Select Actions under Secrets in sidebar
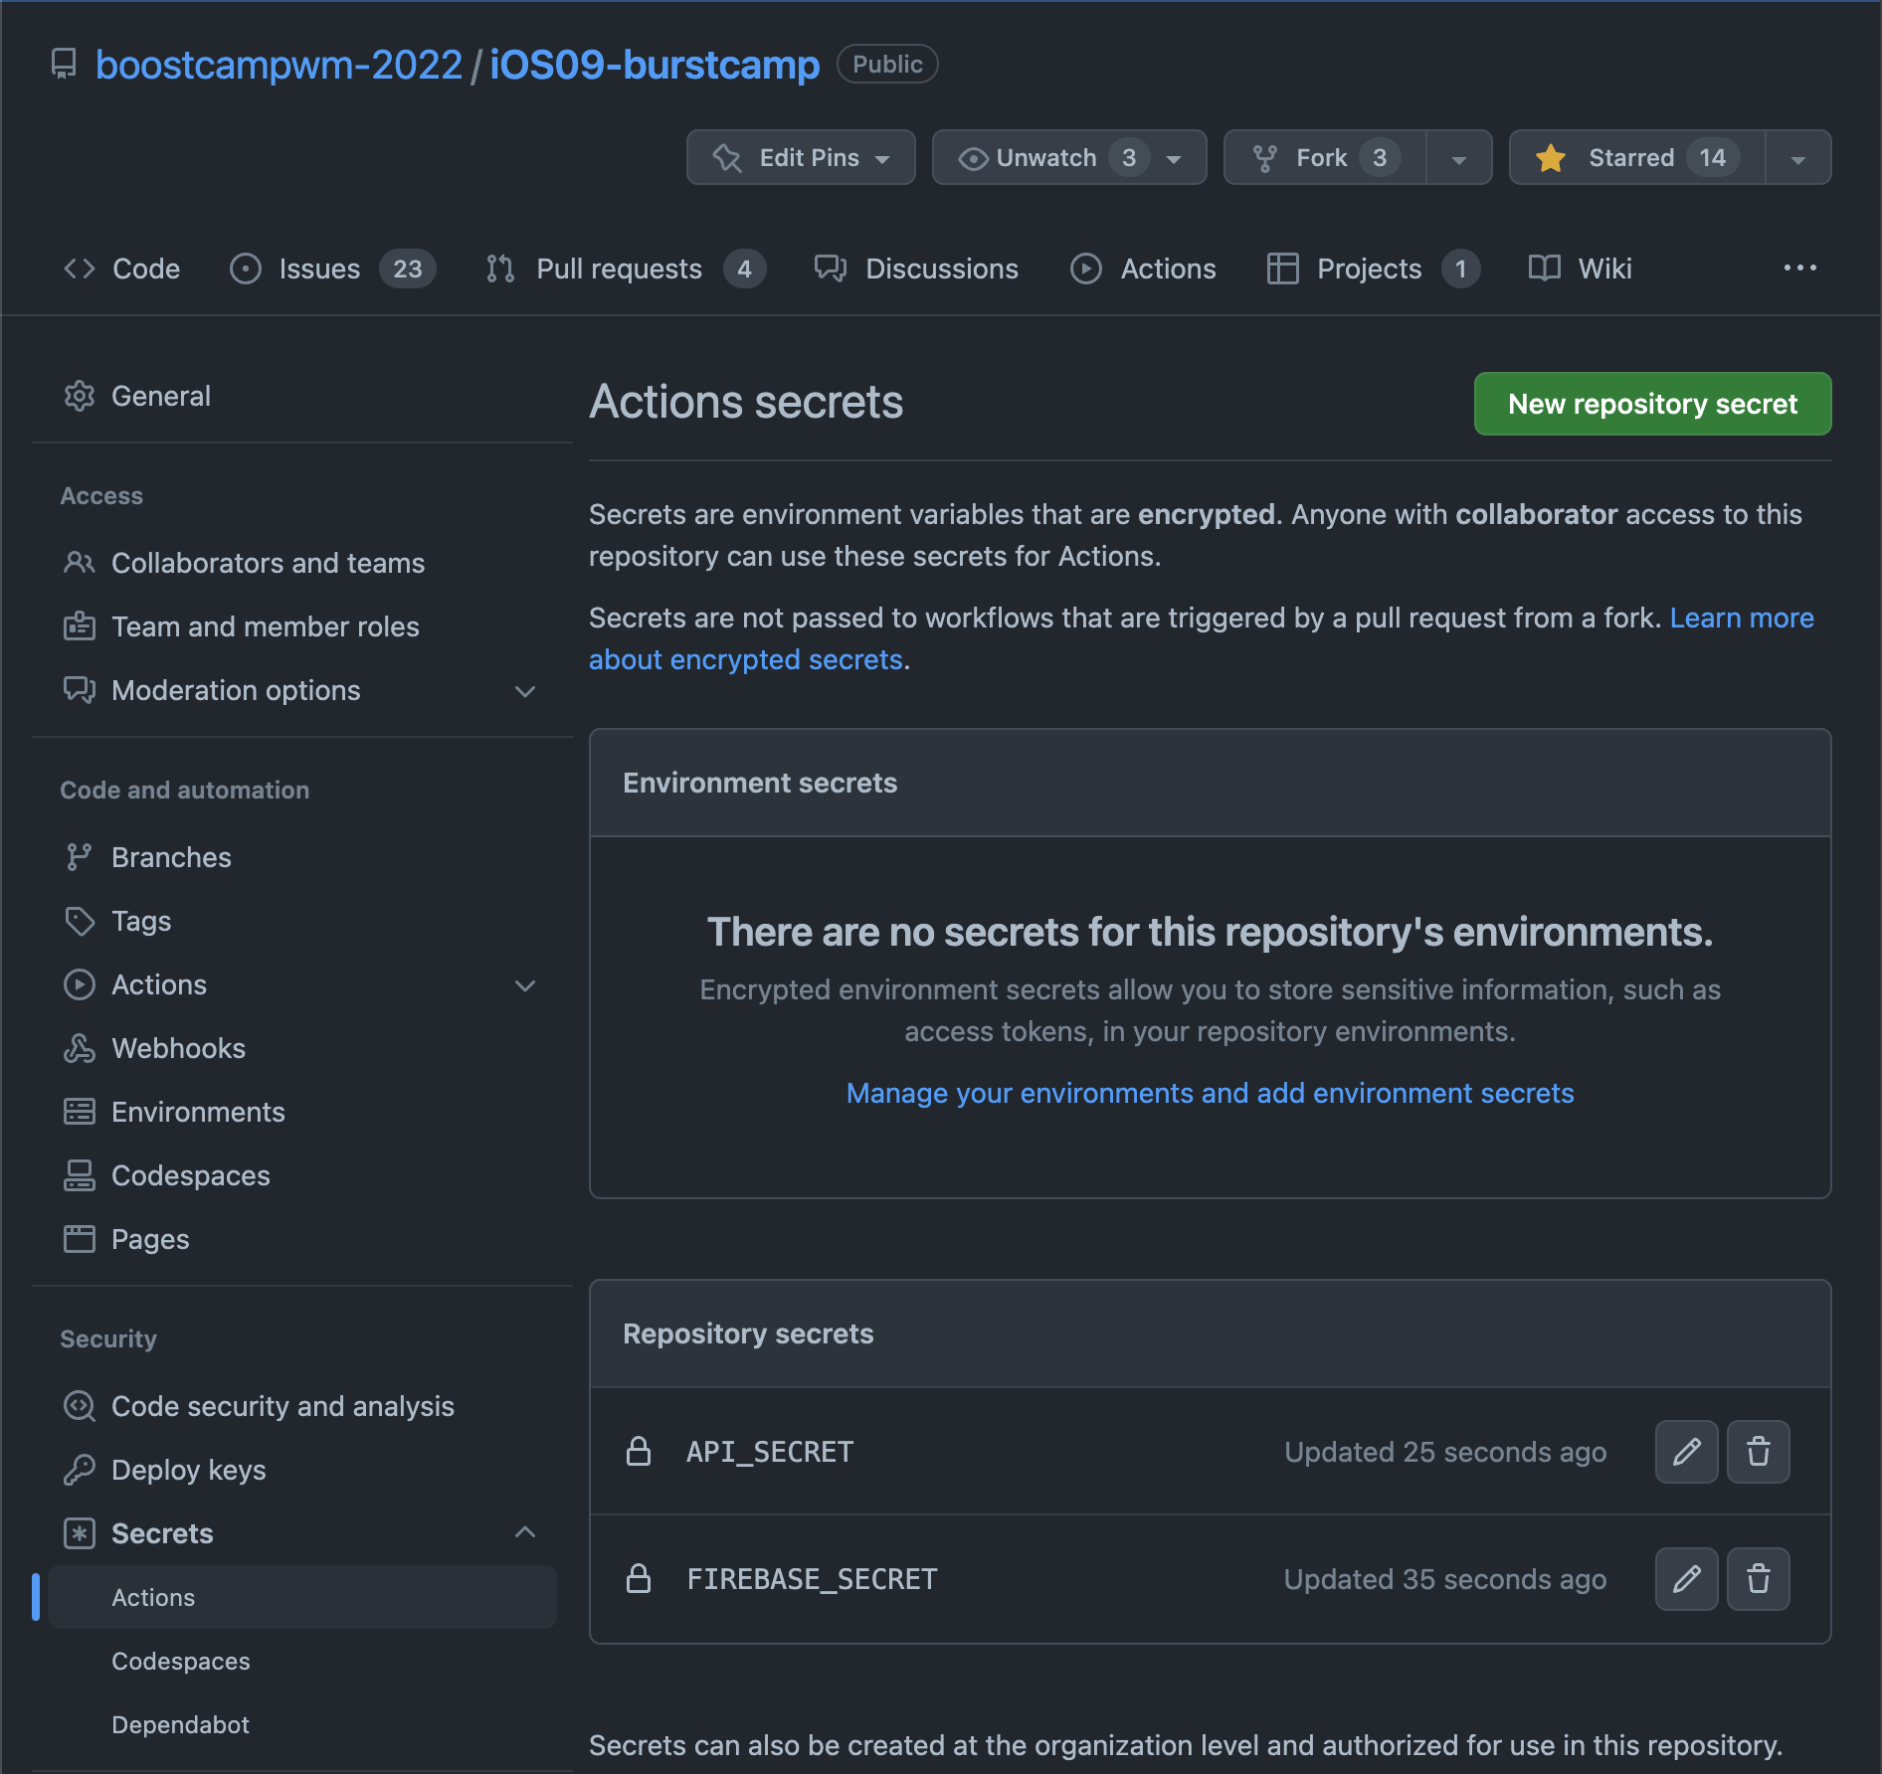1882x1774 pixels. click(301, 1597)
